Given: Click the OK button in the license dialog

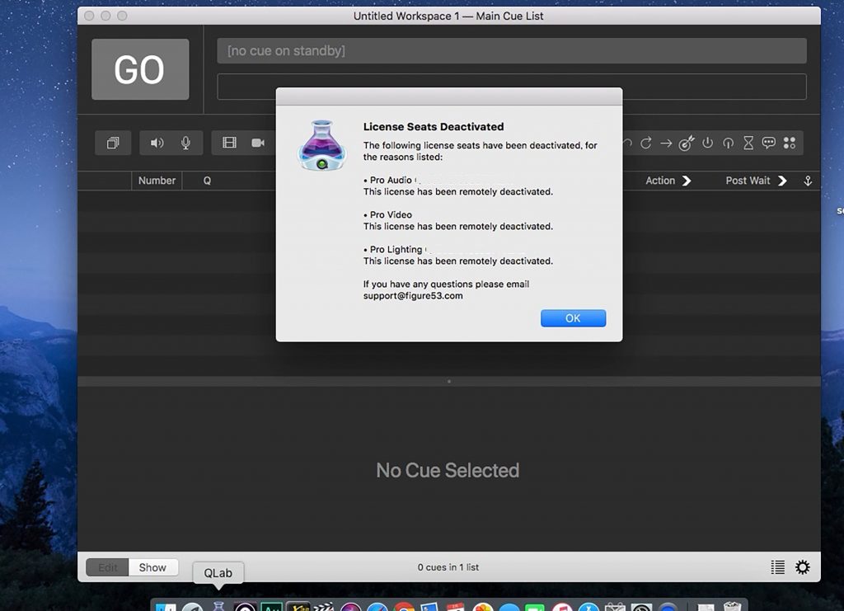Looking at the screenshot, I should (574, 318).
